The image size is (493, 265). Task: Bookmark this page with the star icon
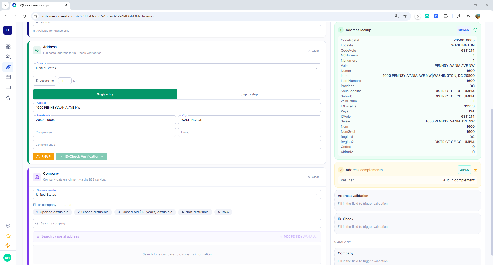[405, 16]
